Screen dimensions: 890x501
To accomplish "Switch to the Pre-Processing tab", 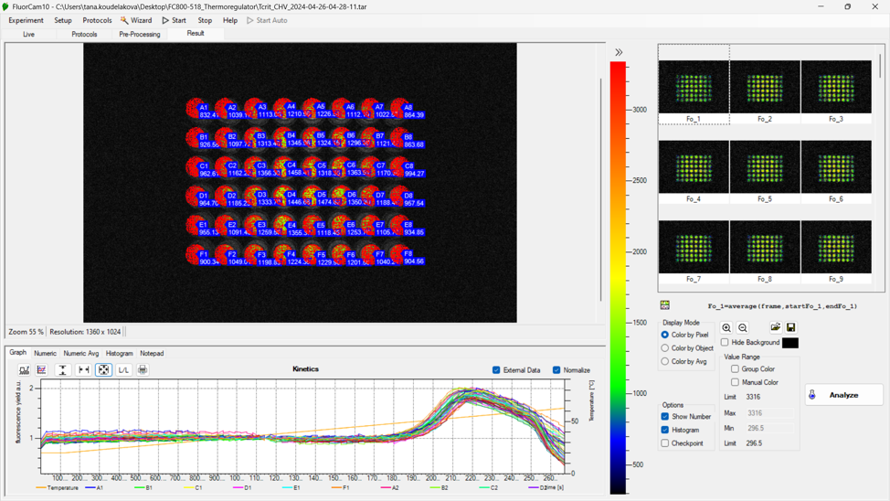I will (139, 34).
